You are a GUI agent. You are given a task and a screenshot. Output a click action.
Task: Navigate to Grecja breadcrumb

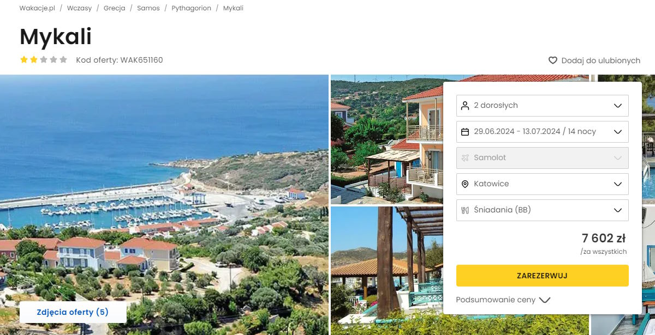114,8
